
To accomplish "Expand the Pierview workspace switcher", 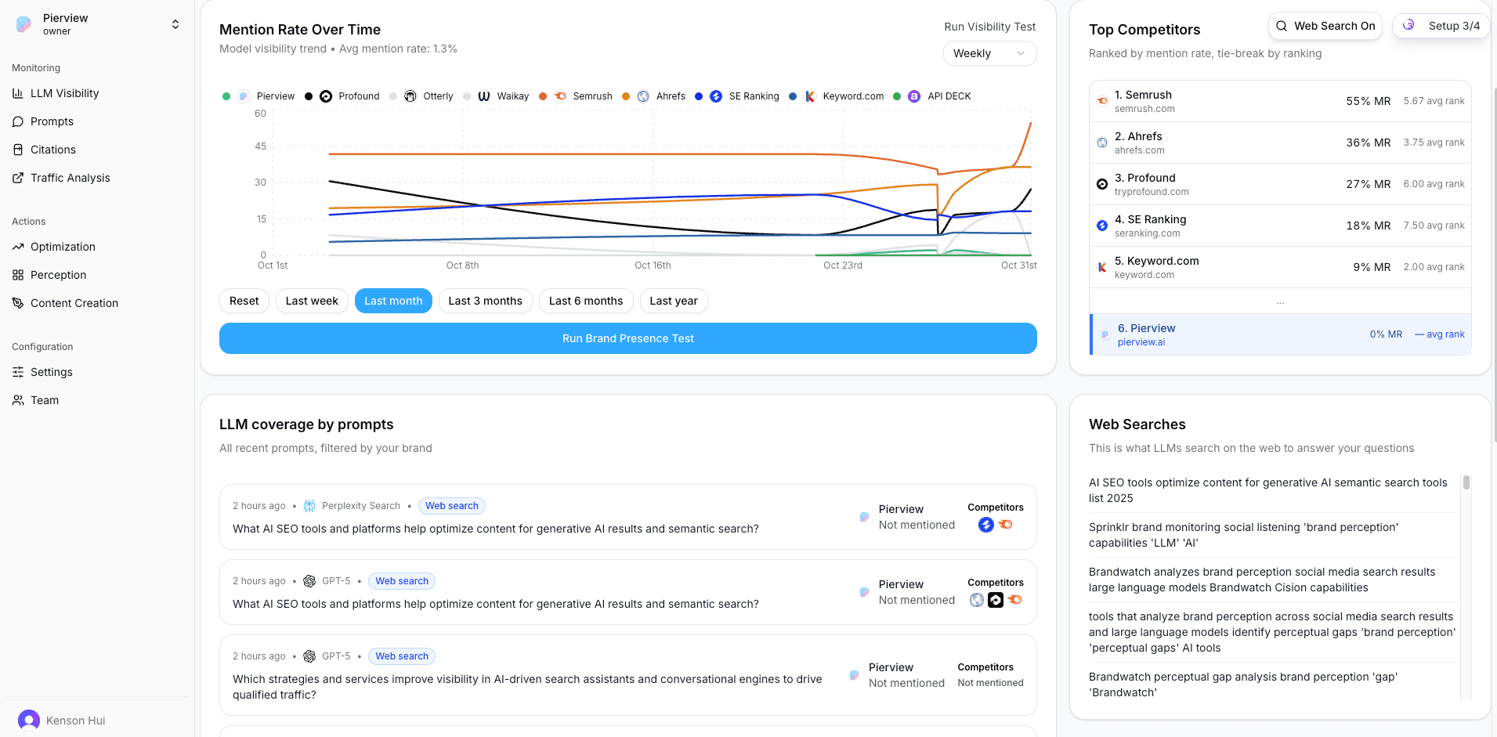I will point(175,24).
